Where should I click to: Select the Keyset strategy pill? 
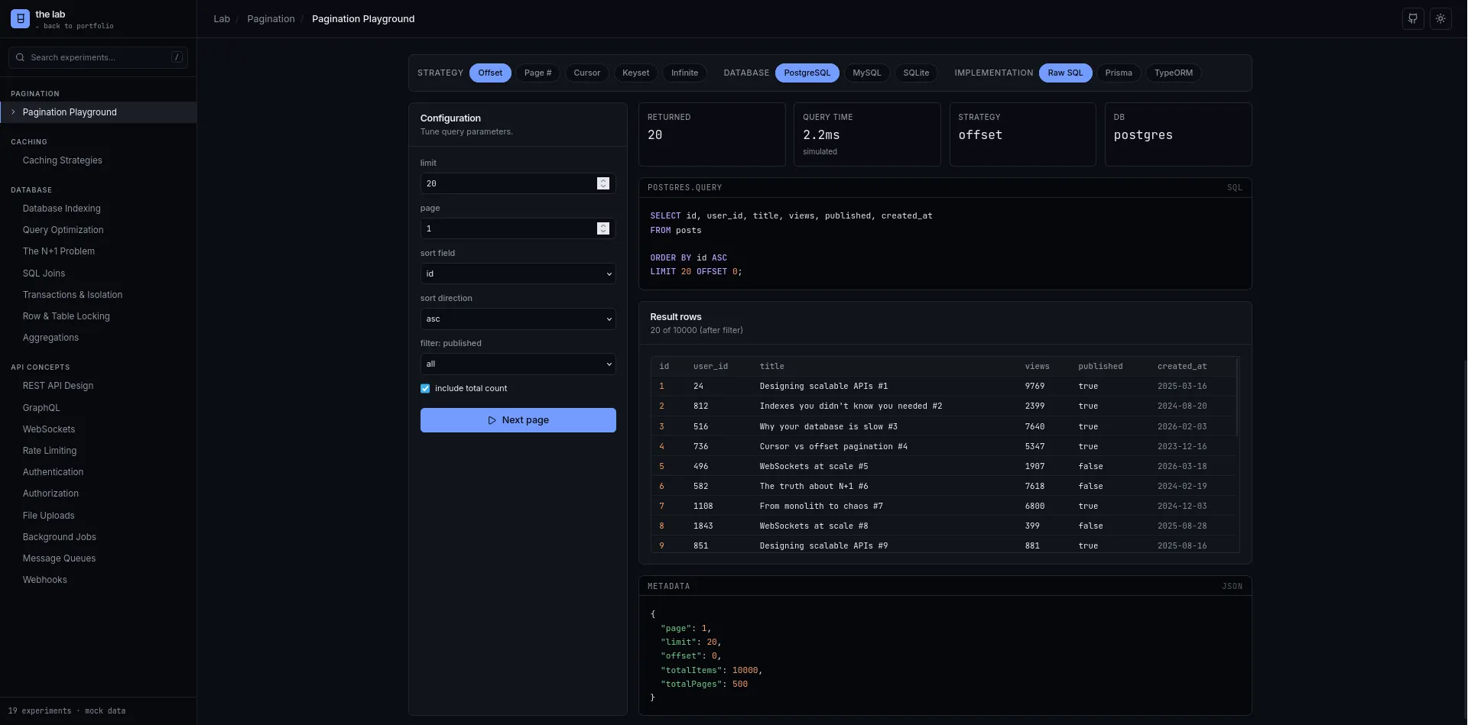[635, 73]
